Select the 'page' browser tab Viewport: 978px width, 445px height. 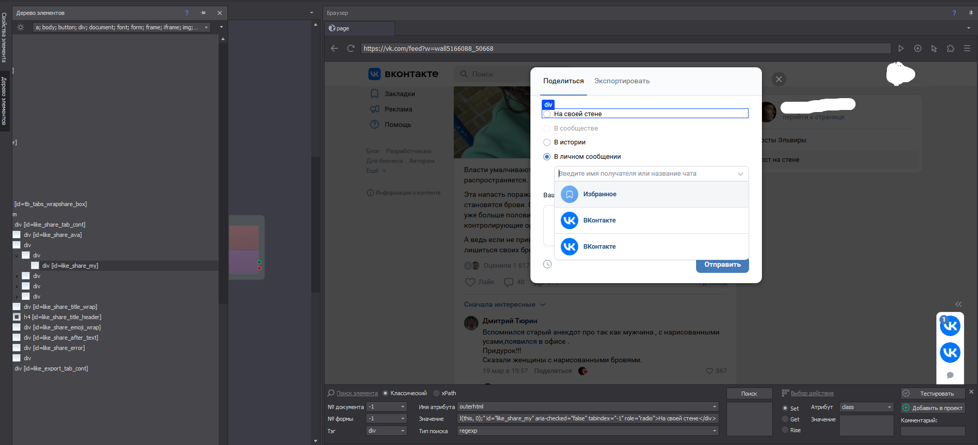coord(360,28)
